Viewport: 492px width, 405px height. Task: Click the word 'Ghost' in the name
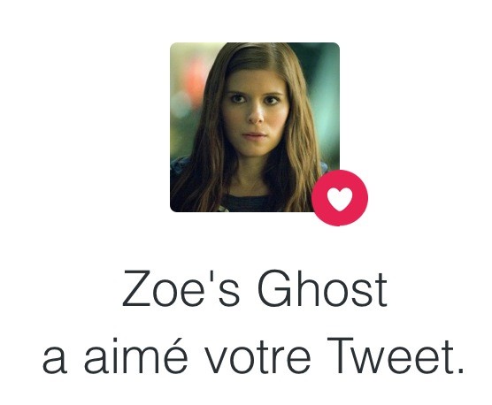click(x=322, y=288)
